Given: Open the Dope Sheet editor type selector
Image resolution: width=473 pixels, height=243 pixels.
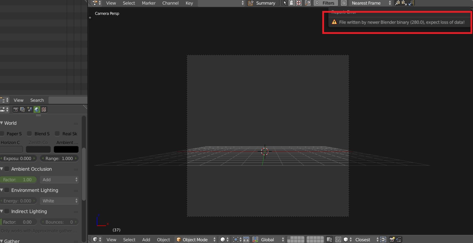Looking at the screenshot, I should tap(97, 3).
